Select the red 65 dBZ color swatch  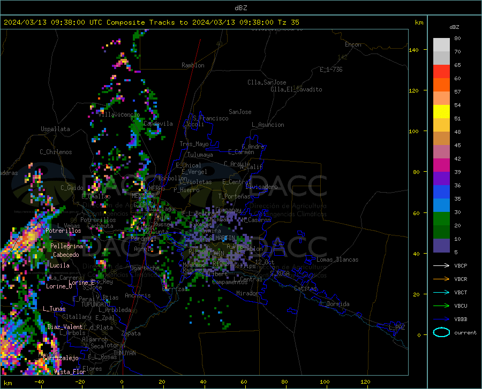click(441, 72)
